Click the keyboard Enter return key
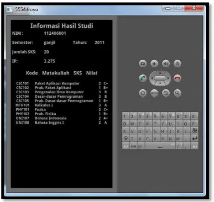Image resolution: width=214 pixels, height=202 pixels. 194,138
